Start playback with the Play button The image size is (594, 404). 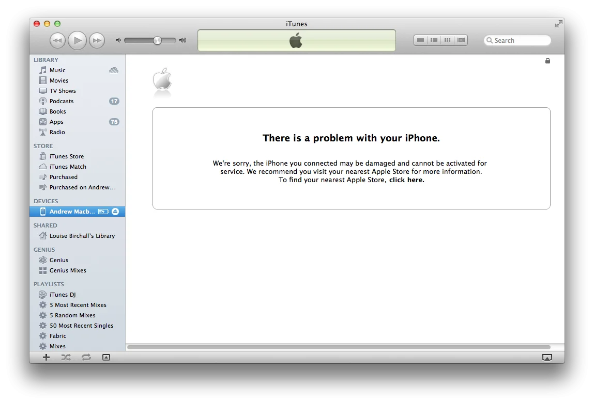[77, 40]
